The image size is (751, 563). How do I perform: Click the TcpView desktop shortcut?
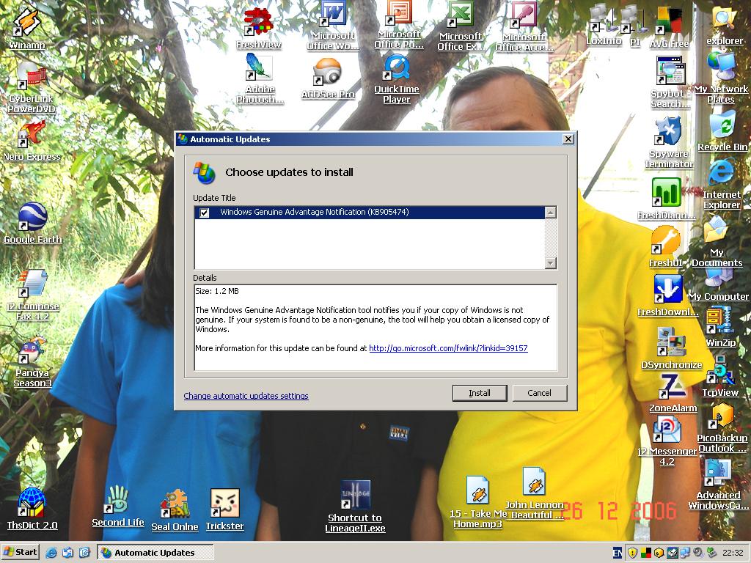[x=720, y=378]
